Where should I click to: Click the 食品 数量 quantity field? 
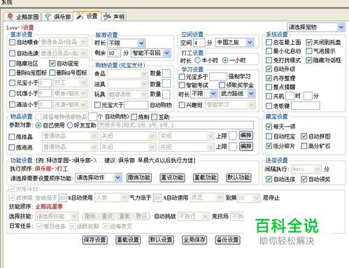pyautogui.click(x=166, y=73)
